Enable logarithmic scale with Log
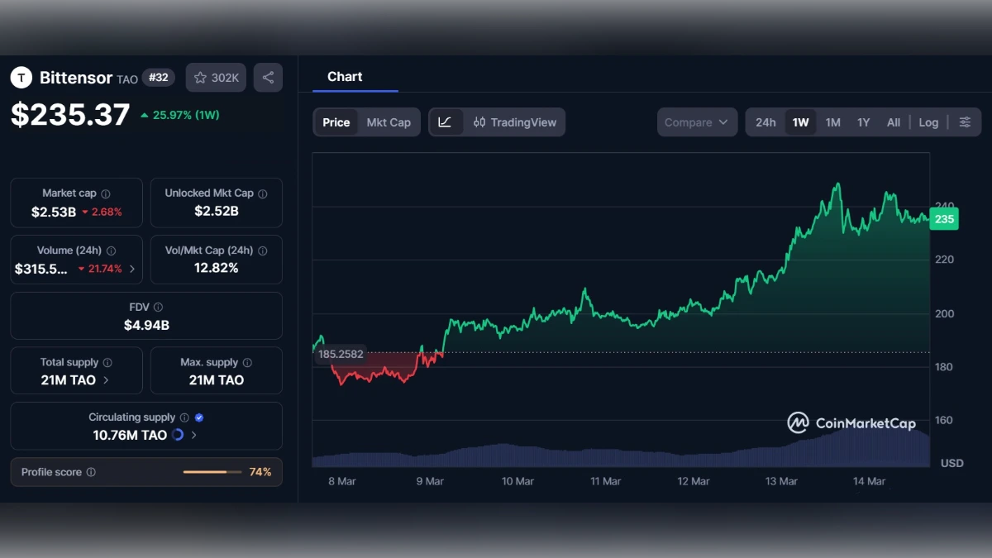 point(928,122)
